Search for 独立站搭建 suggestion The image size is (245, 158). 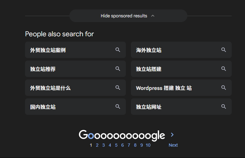pos(149,69)
